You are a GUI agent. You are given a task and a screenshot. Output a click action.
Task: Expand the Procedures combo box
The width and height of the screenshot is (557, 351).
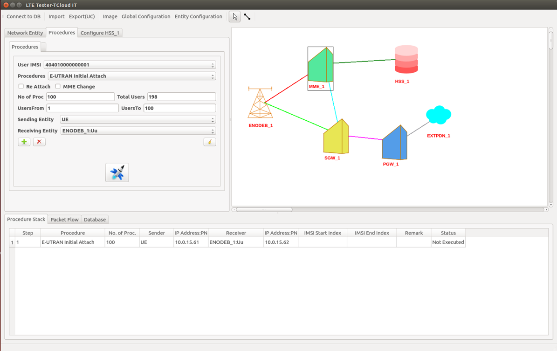point(132,76)
